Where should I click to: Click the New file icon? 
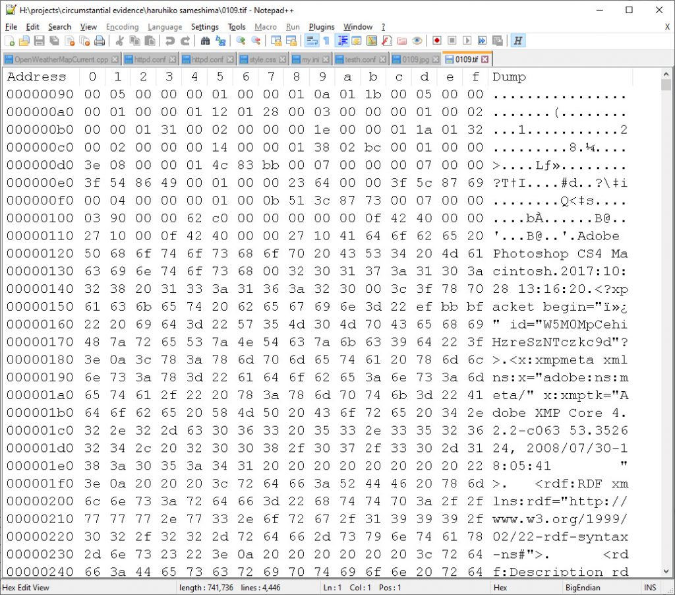(x=10, y=41)
